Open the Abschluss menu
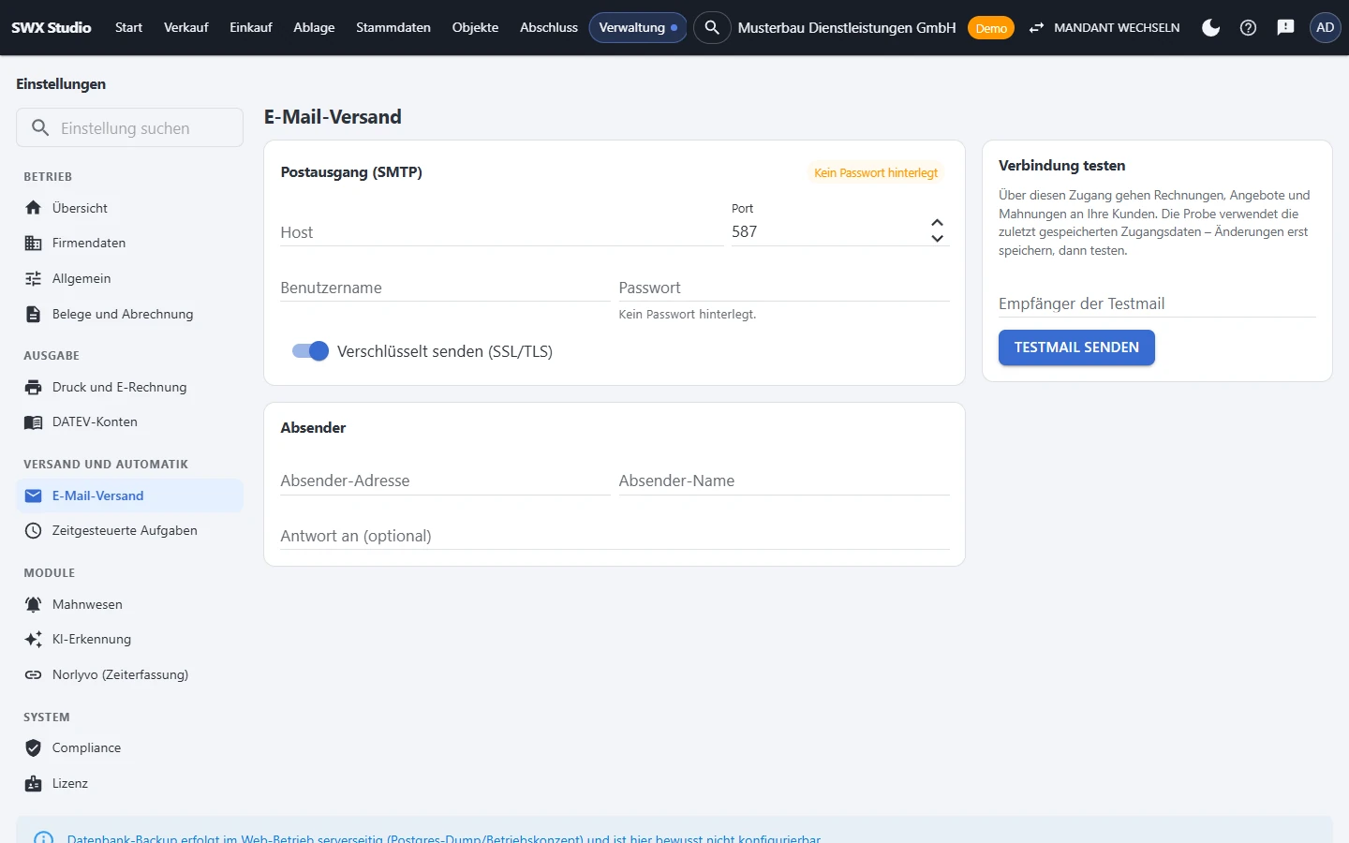Screen dimensions: 1349x843 pos(549,27)
